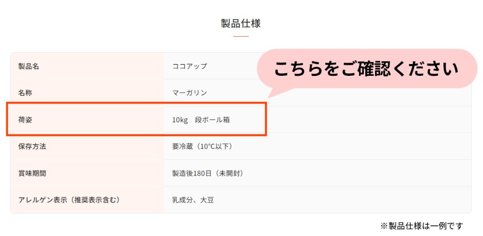The width and height of the screenshot is (483, 236).
Task: Select the アレルゲン表示 label cell
Action: click(87, 200)
